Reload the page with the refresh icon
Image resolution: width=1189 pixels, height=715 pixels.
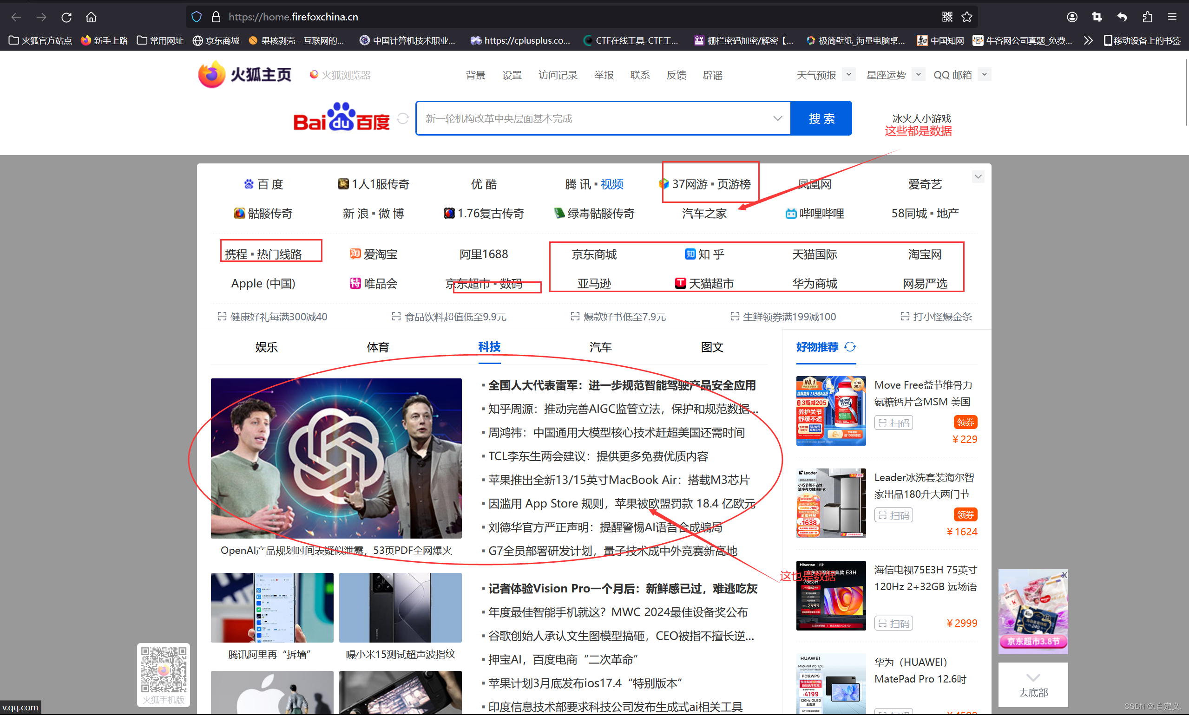66,17
